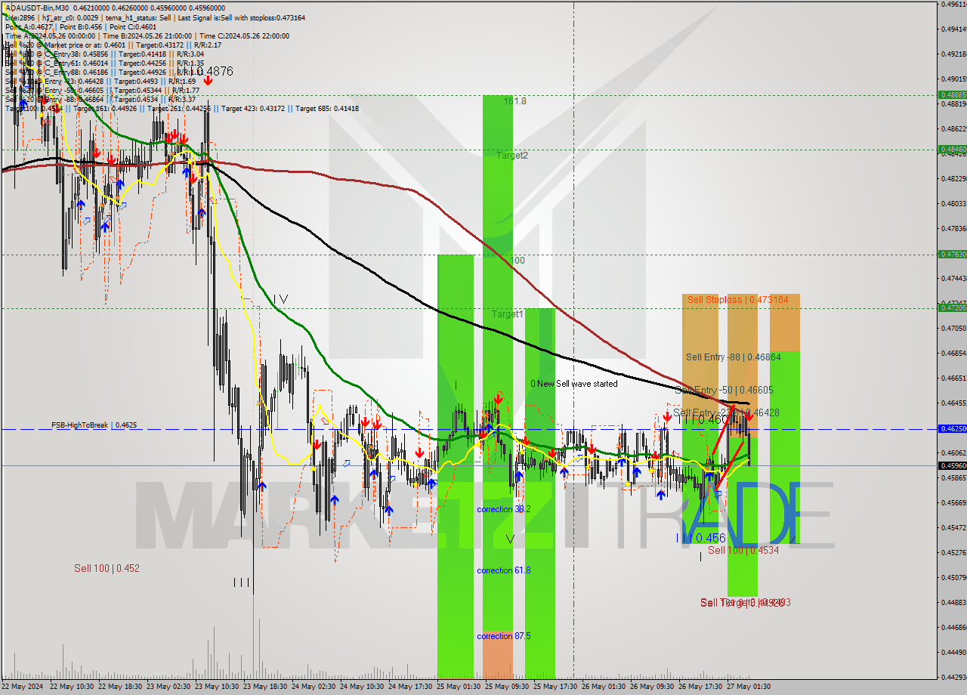Click the '26 May 01:30' time axis label

coord(605,687)
